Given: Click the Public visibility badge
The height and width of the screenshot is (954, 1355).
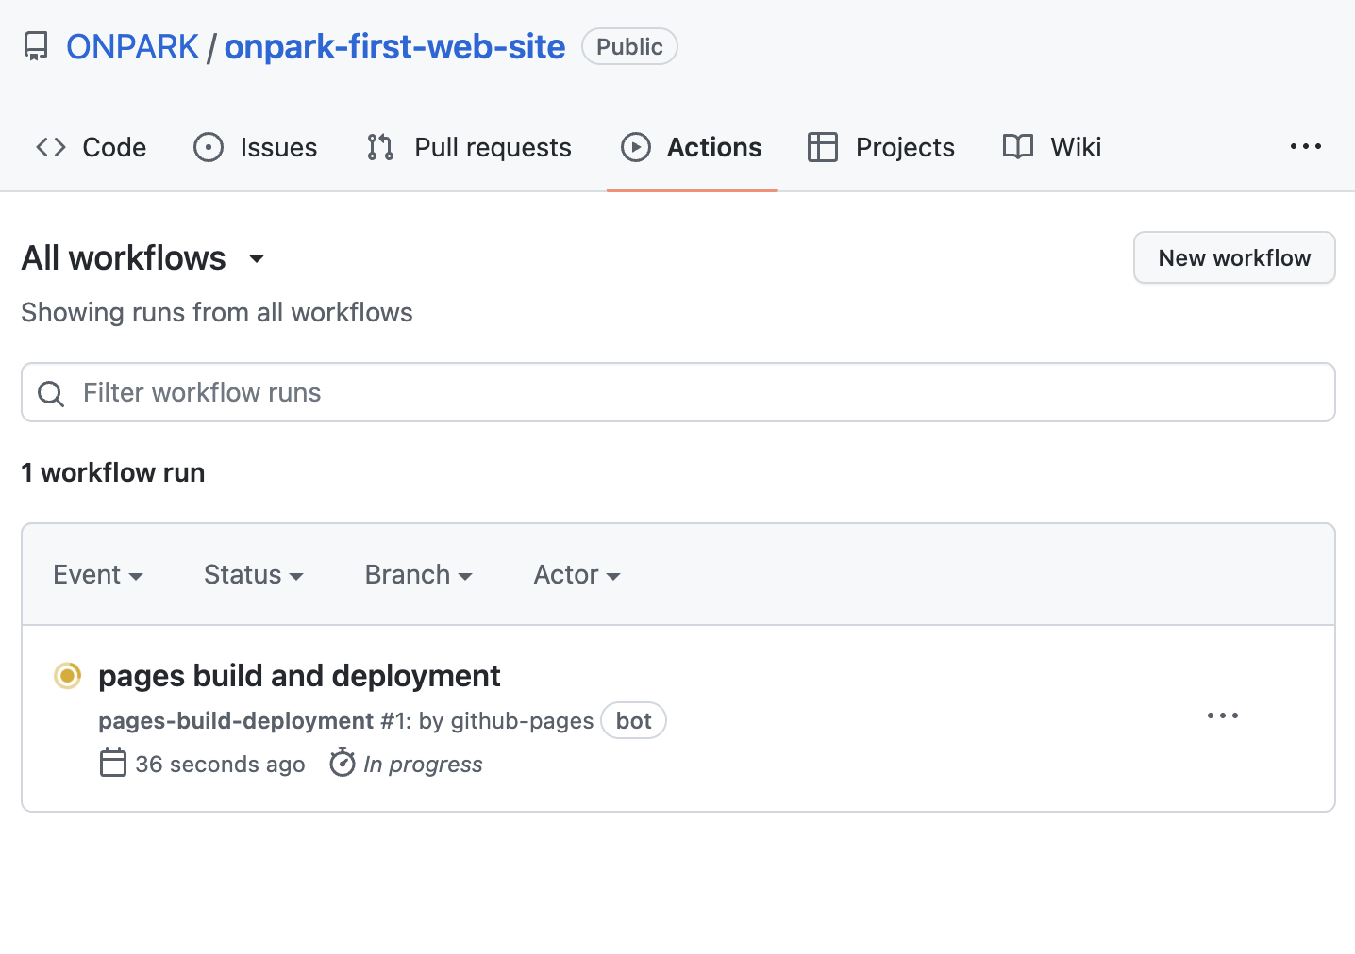Looking at the screenshot, I should click(629, 47).
